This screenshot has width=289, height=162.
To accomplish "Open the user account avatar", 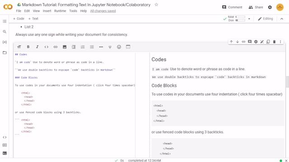I will pos(280,7).
